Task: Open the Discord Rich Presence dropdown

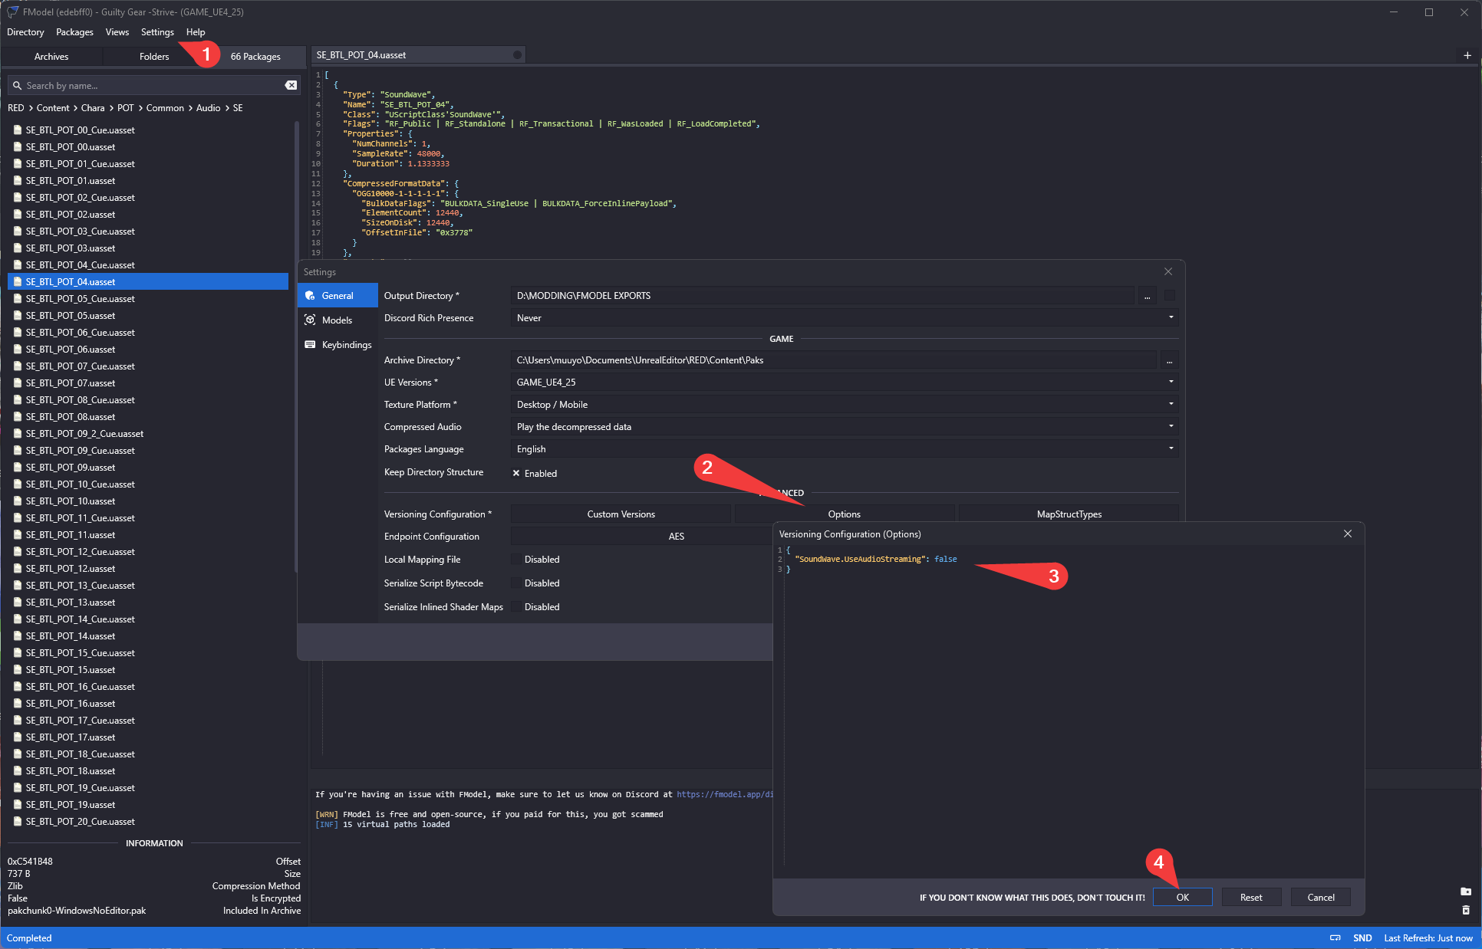Action: (845, 317)
